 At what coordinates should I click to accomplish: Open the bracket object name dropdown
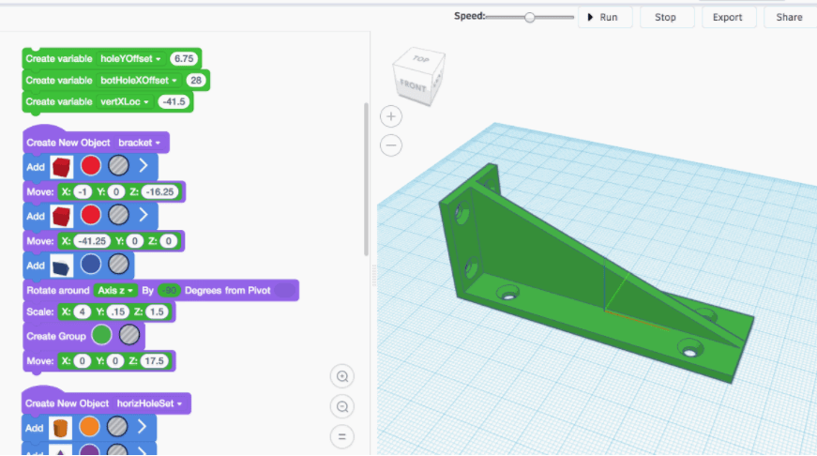tap(139, 143)
